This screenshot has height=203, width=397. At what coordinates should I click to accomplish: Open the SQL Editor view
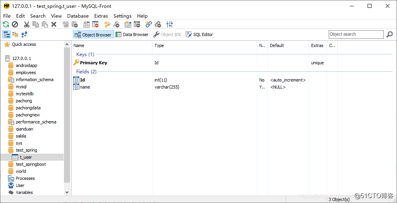tap(199, 34)
